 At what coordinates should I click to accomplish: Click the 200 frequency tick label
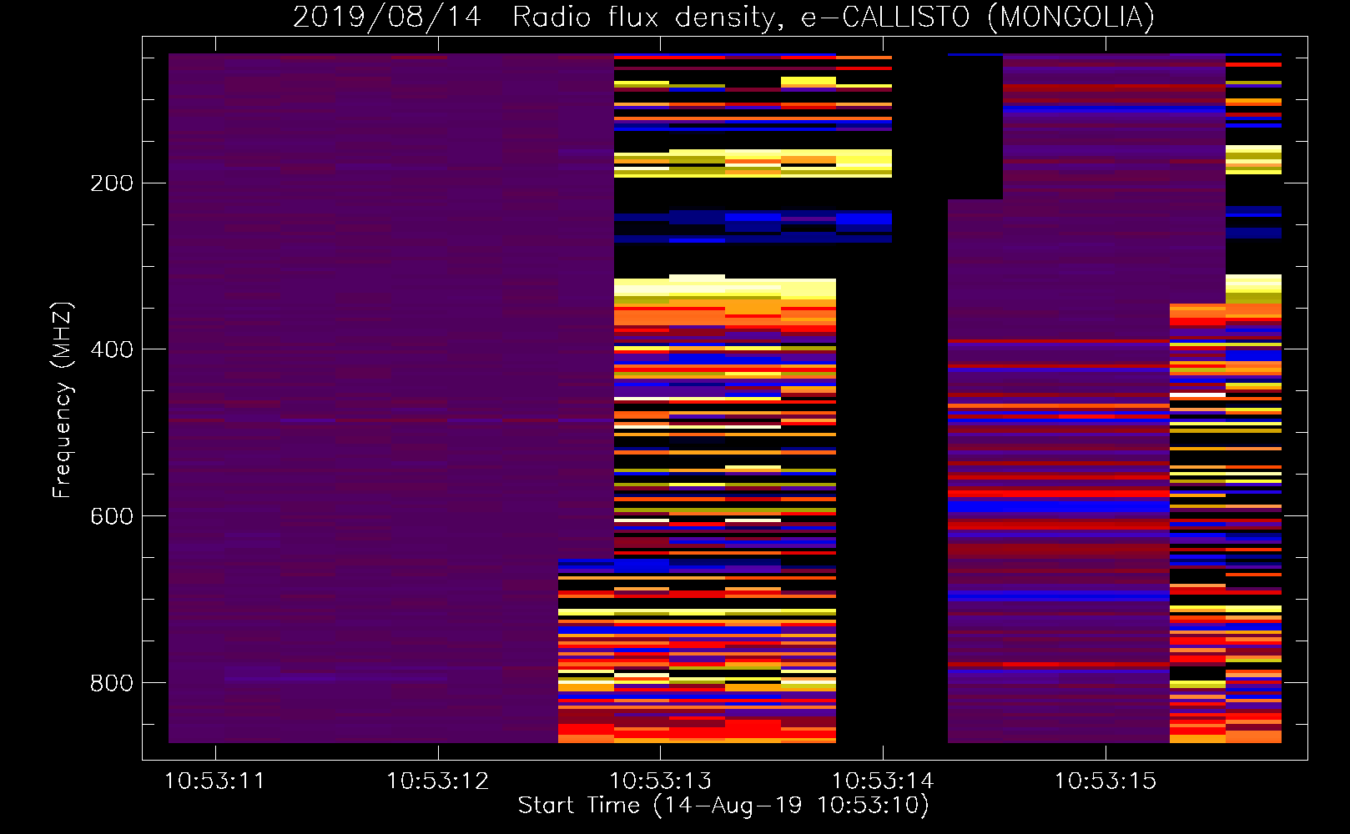112,183
